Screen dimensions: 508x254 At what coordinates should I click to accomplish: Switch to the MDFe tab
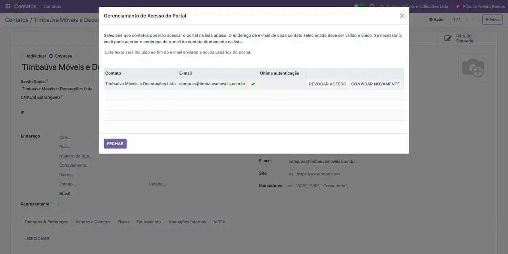[219, 222]
